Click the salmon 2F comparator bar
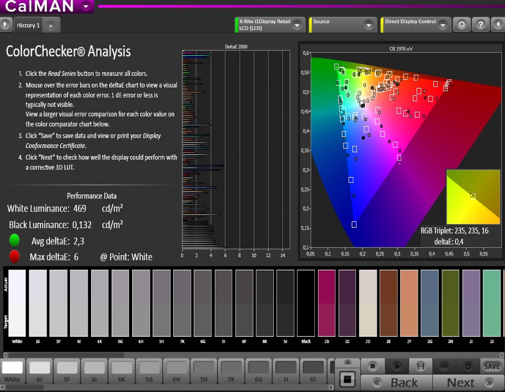 click(409, 303)
